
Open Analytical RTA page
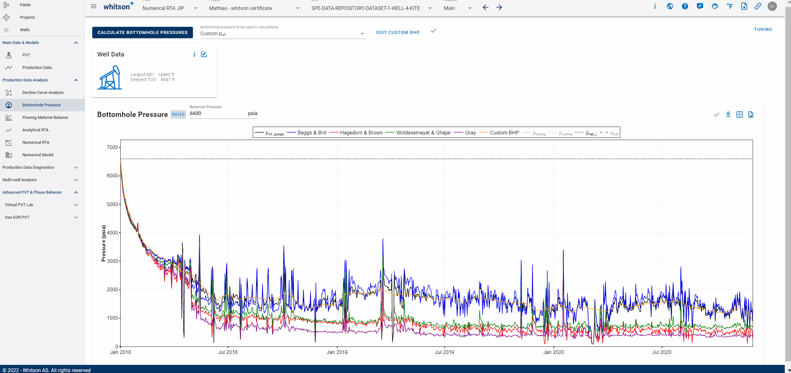[x=42, y=130]
